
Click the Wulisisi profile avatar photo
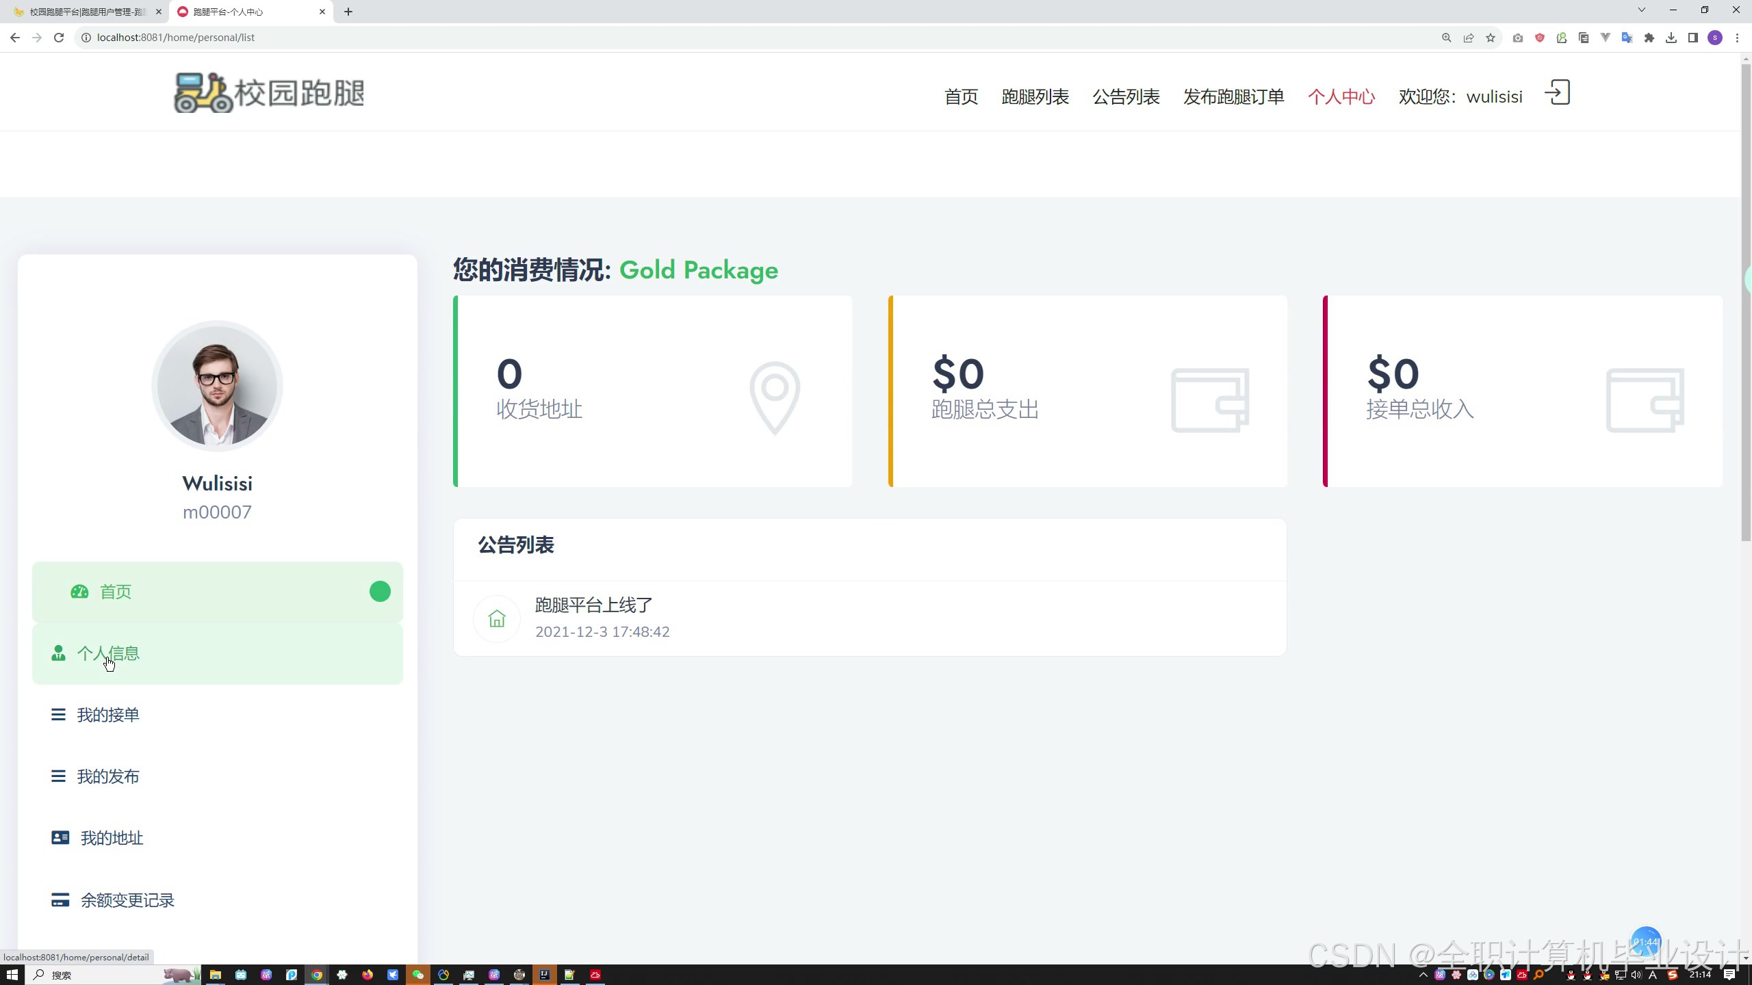217,386
